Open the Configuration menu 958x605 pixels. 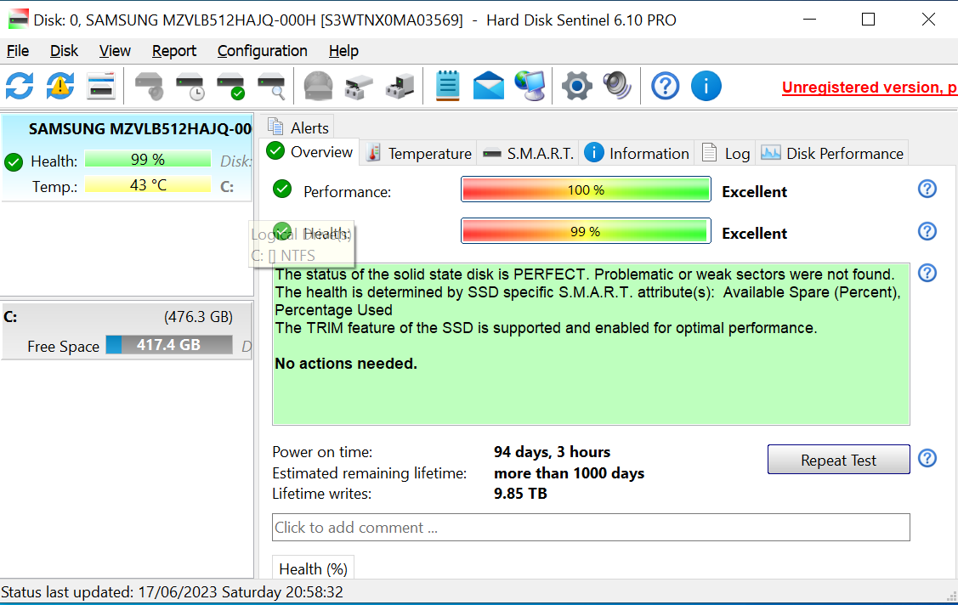pos(262,51)
